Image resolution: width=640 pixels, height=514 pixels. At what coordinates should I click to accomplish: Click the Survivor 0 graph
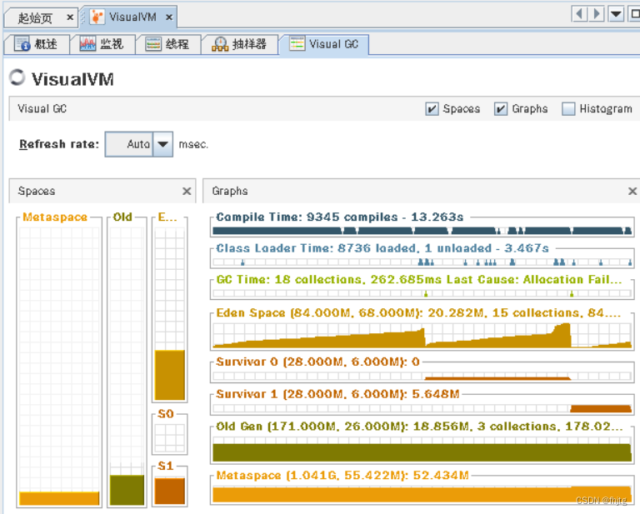[422, 376]
